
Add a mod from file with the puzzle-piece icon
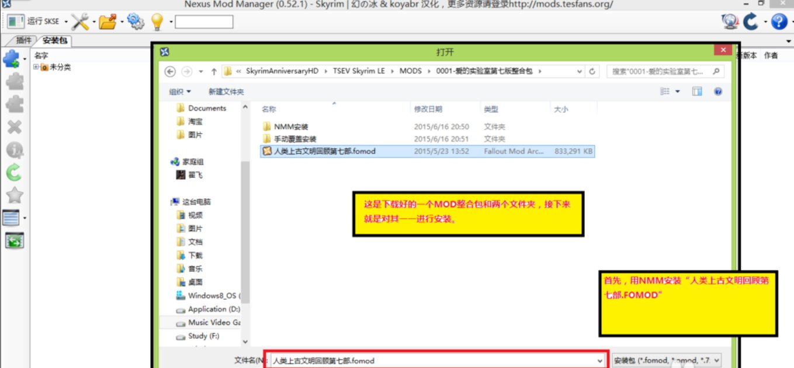(14, 57)
